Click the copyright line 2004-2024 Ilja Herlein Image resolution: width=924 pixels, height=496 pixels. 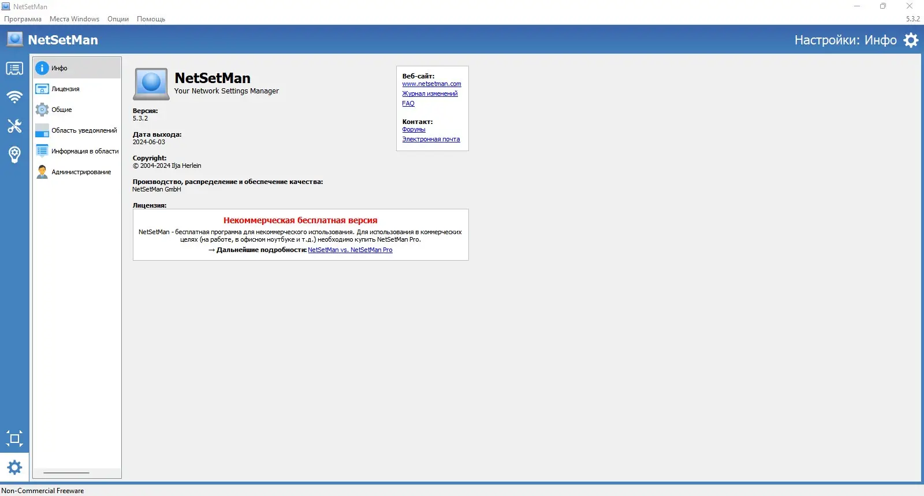(167, 166)
